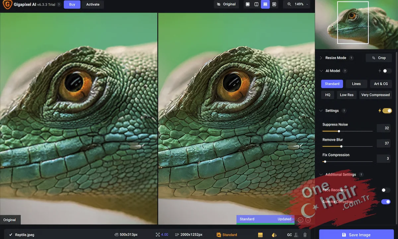Select the comparison grid view layout icon
The image size is (398, 239).
[x=274, y=4]
